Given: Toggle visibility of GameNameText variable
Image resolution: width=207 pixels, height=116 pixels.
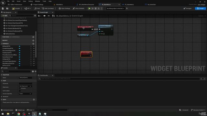Looking at the screenshot, I should [34, 57].
